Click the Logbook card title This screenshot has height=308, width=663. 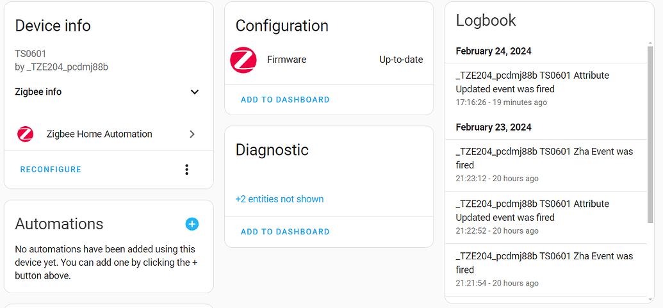486,20
